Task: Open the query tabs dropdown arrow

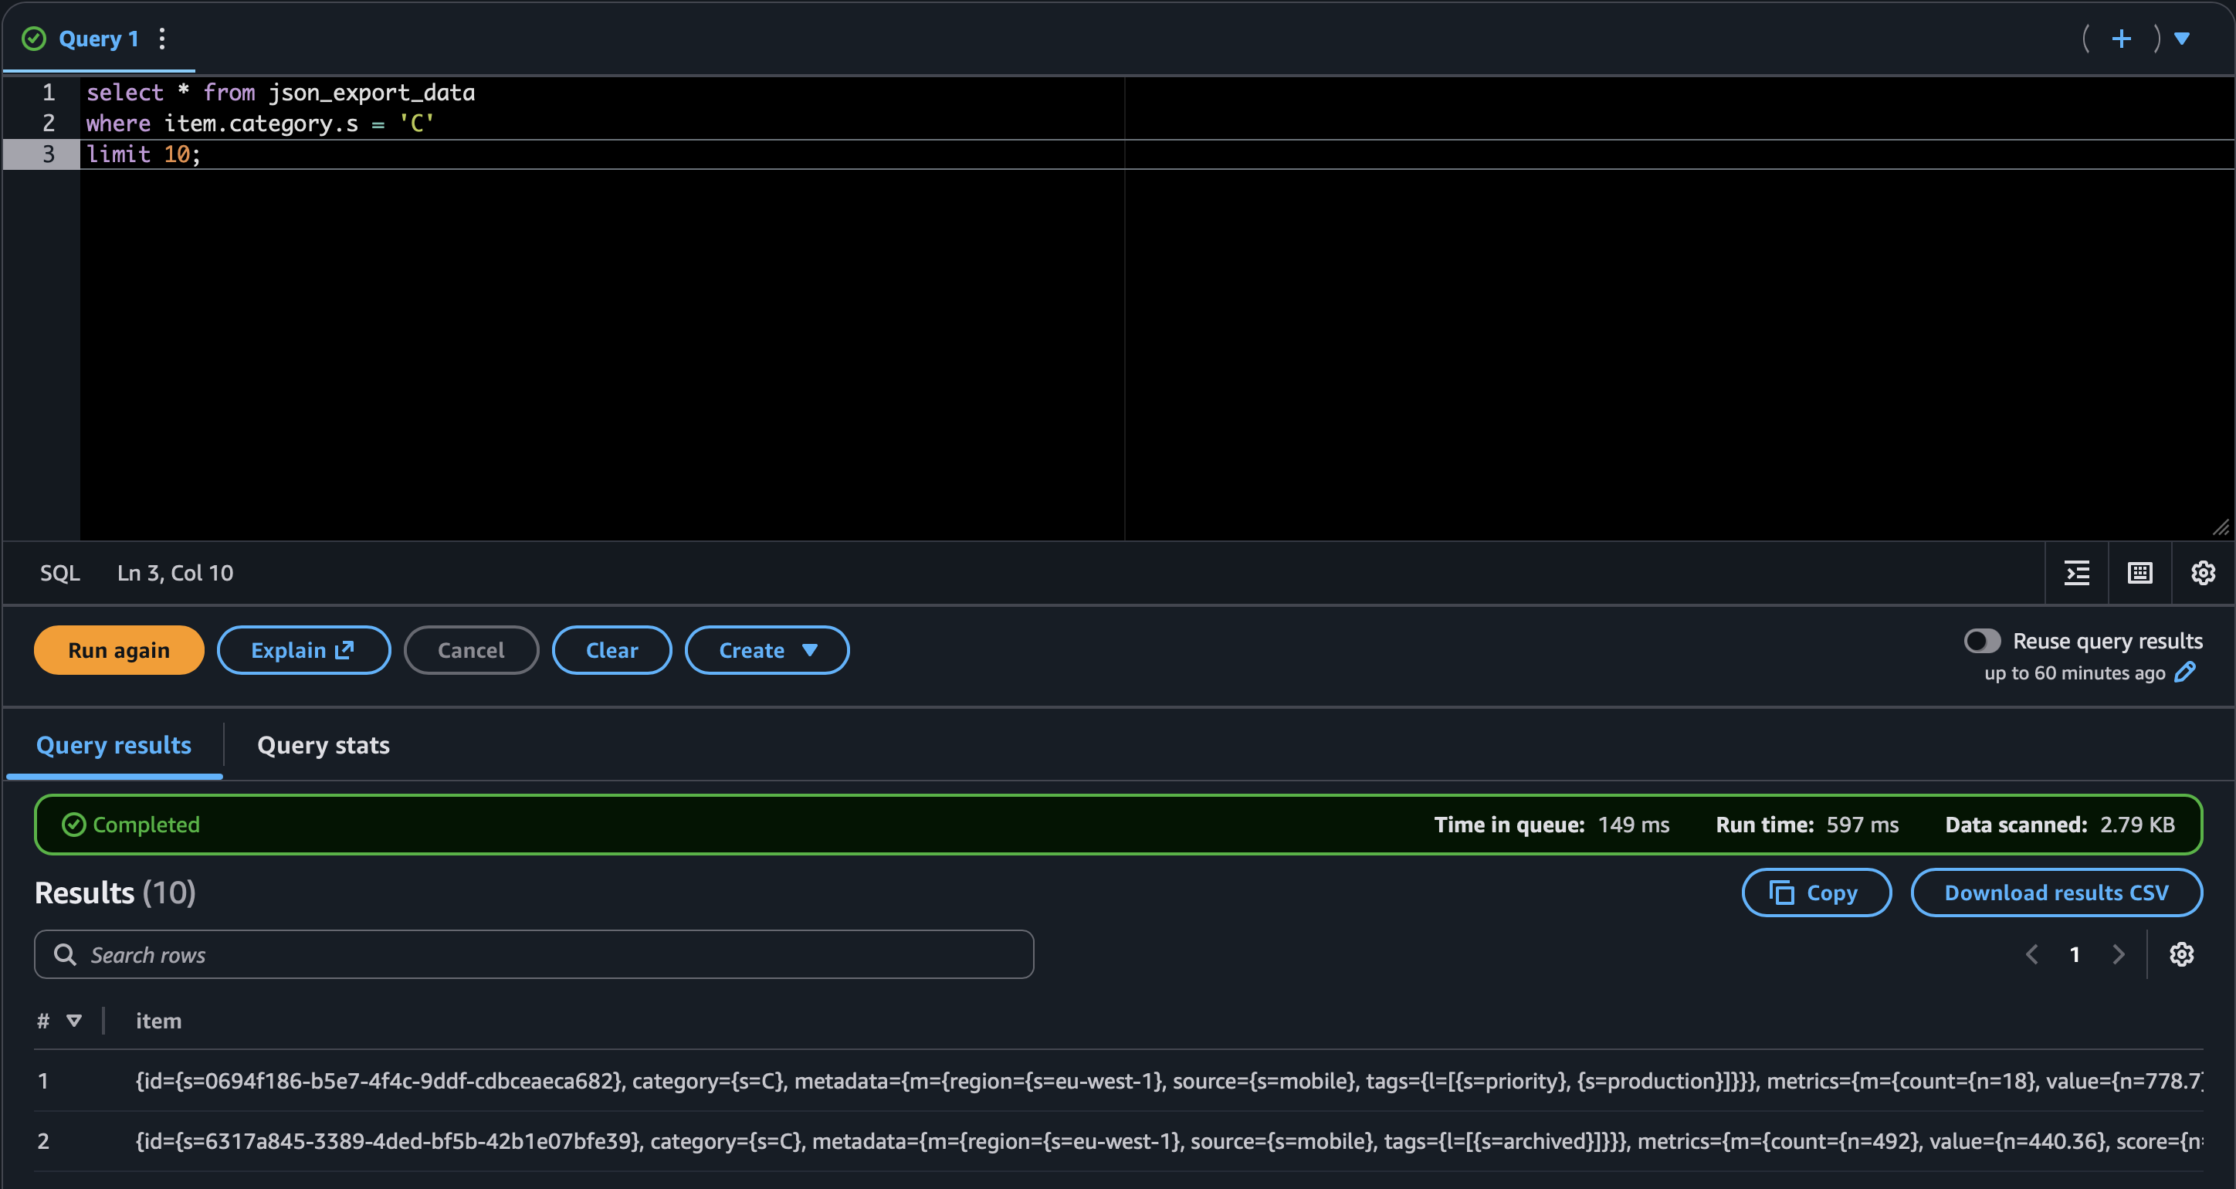Action: tap(2183, 38)
